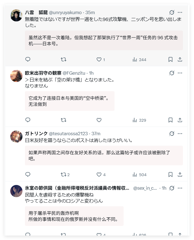
Task: Open three-dot menu on unryuyakumo's post
Action: 180,12
